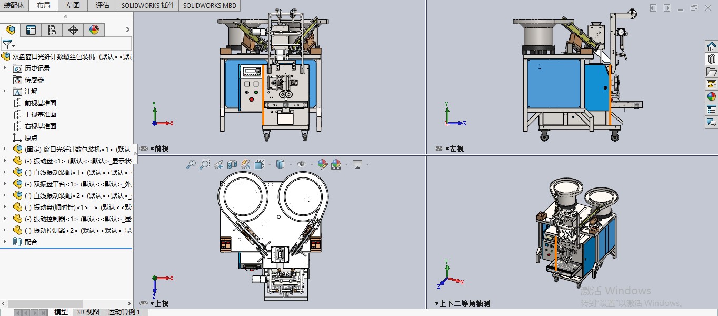Expand the 直线振动装配<1> component
The width and height of the screenshot is (718, 316).
[5, 172]
